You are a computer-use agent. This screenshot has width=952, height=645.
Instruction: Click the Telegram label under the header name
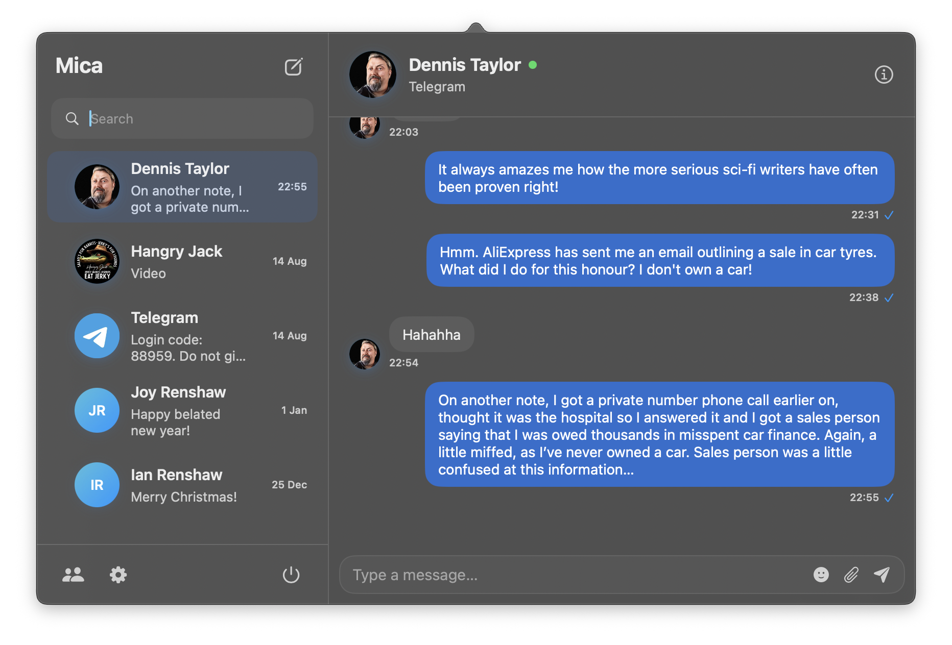pyautogui.click(x=437, y=87)
